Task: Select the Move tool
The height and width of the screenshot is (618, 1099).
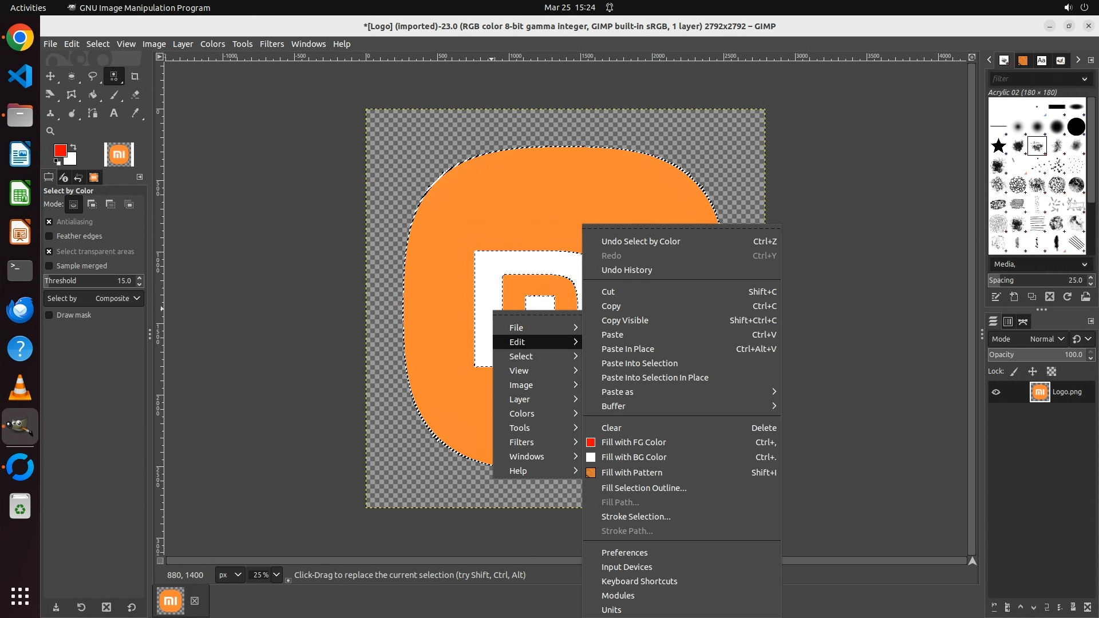Action: point(50,76)
